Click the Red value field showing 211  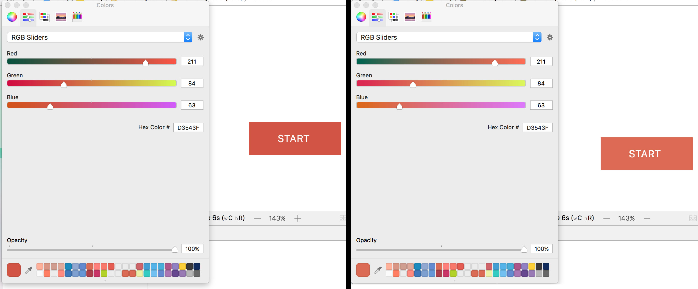[192, 61]
